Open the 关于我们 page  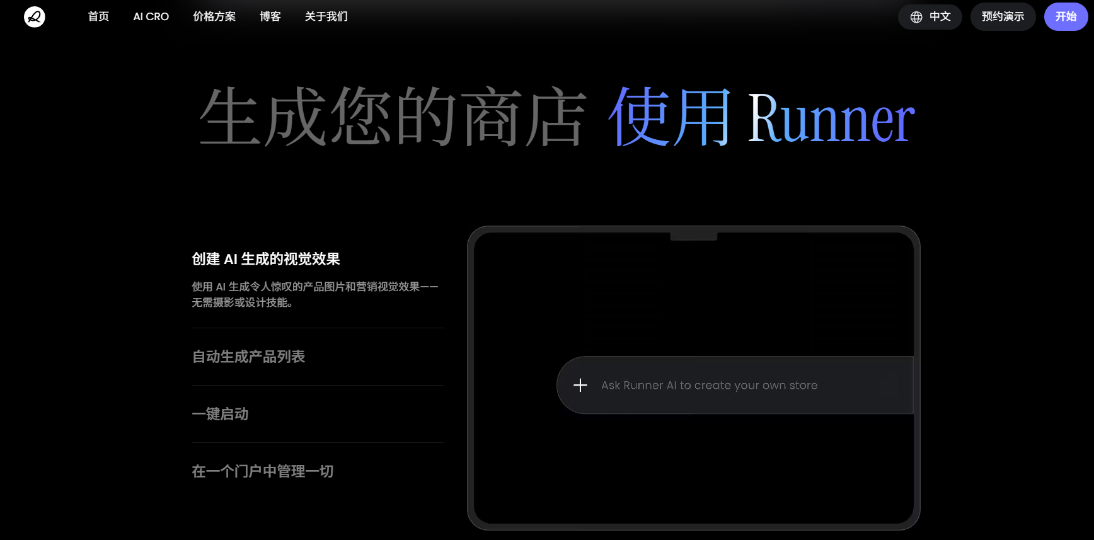pos(326,16)
